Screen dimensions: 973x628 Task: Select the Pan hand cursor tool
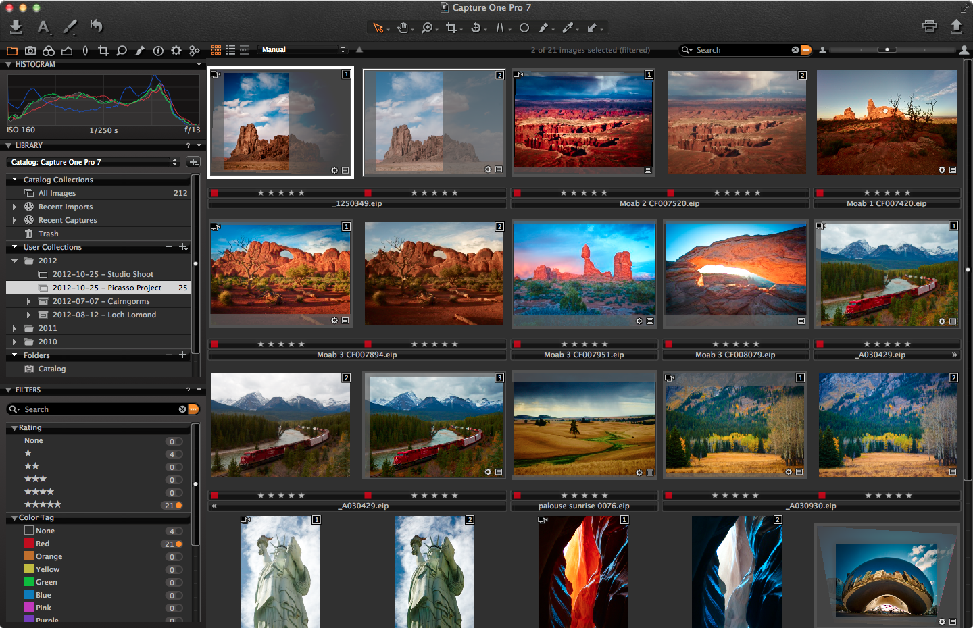click(403, 28)
